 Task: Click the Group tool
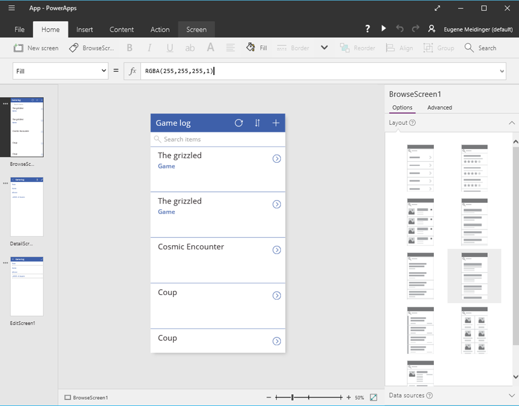click(x=439, y=48)
